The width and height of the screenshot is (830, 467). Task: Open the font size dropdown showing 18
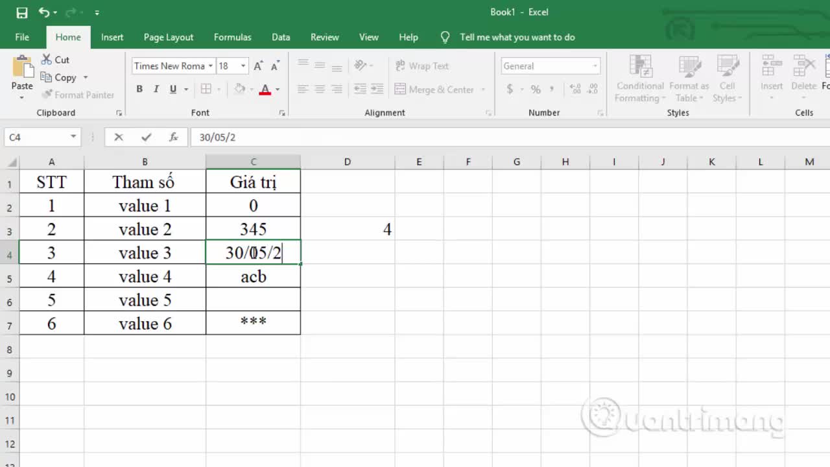243,66
